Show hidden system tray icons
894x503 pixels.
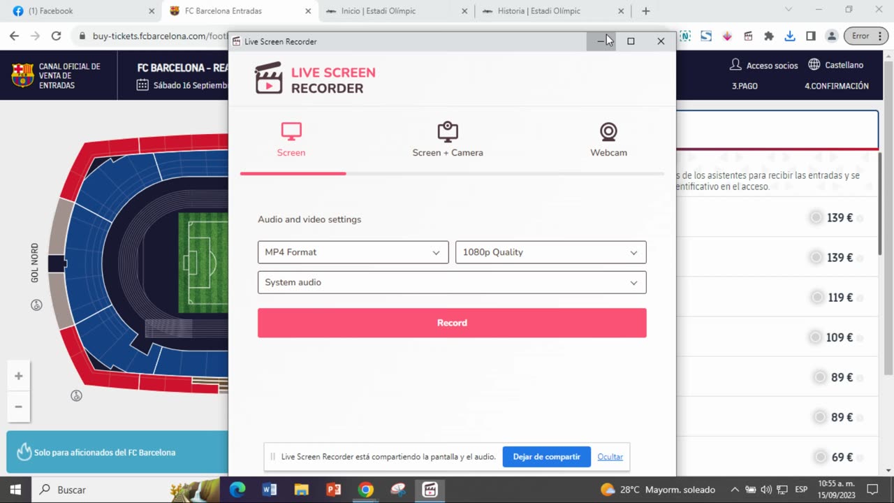(x=735, y=490)
